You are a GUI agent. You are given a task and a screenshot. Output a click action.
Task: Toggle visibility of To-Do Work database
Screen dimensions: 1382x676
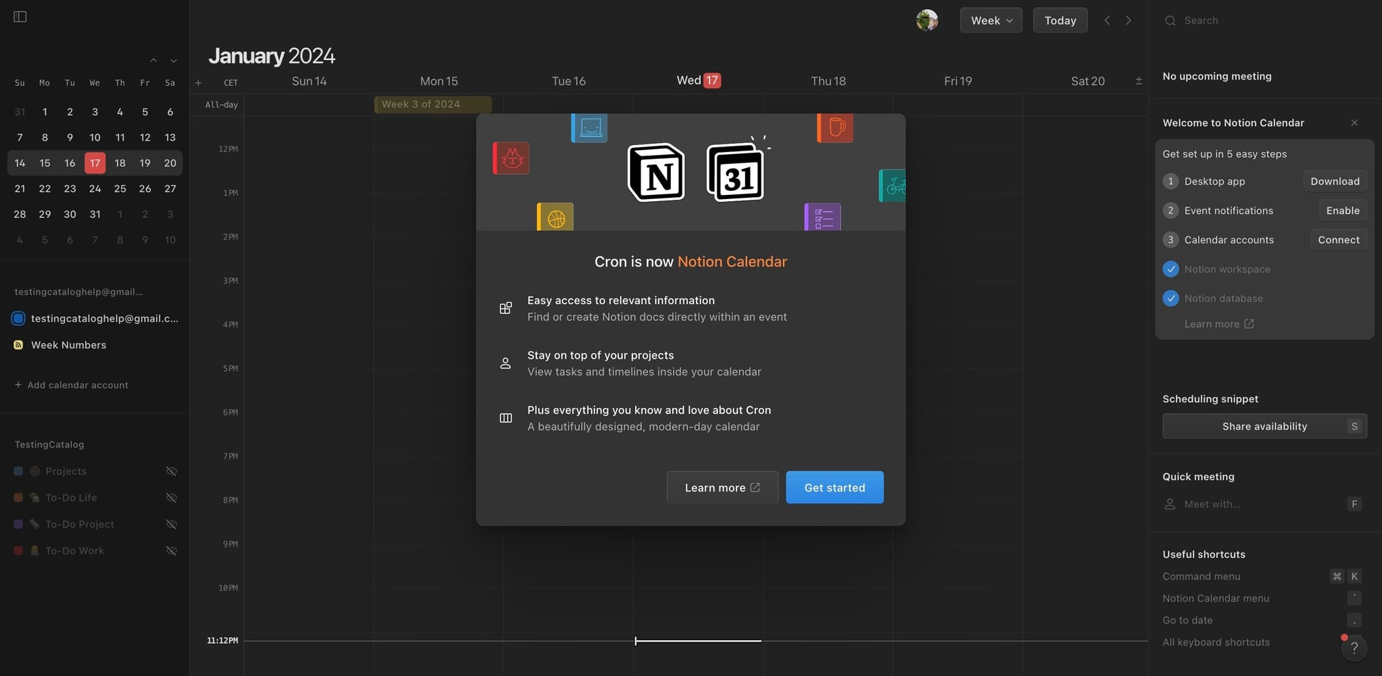click(x=171, y=551)
